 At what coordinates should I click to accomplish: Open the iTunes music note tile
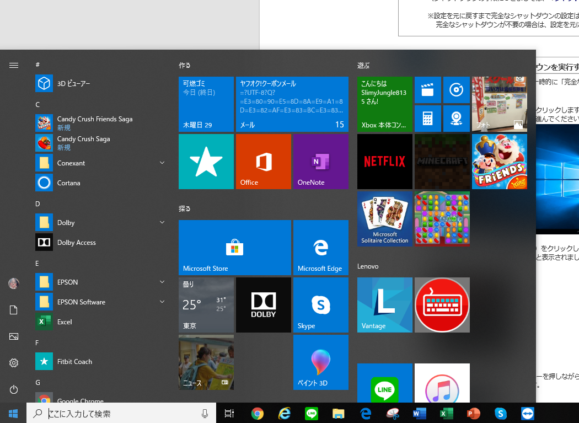(442, 383)
